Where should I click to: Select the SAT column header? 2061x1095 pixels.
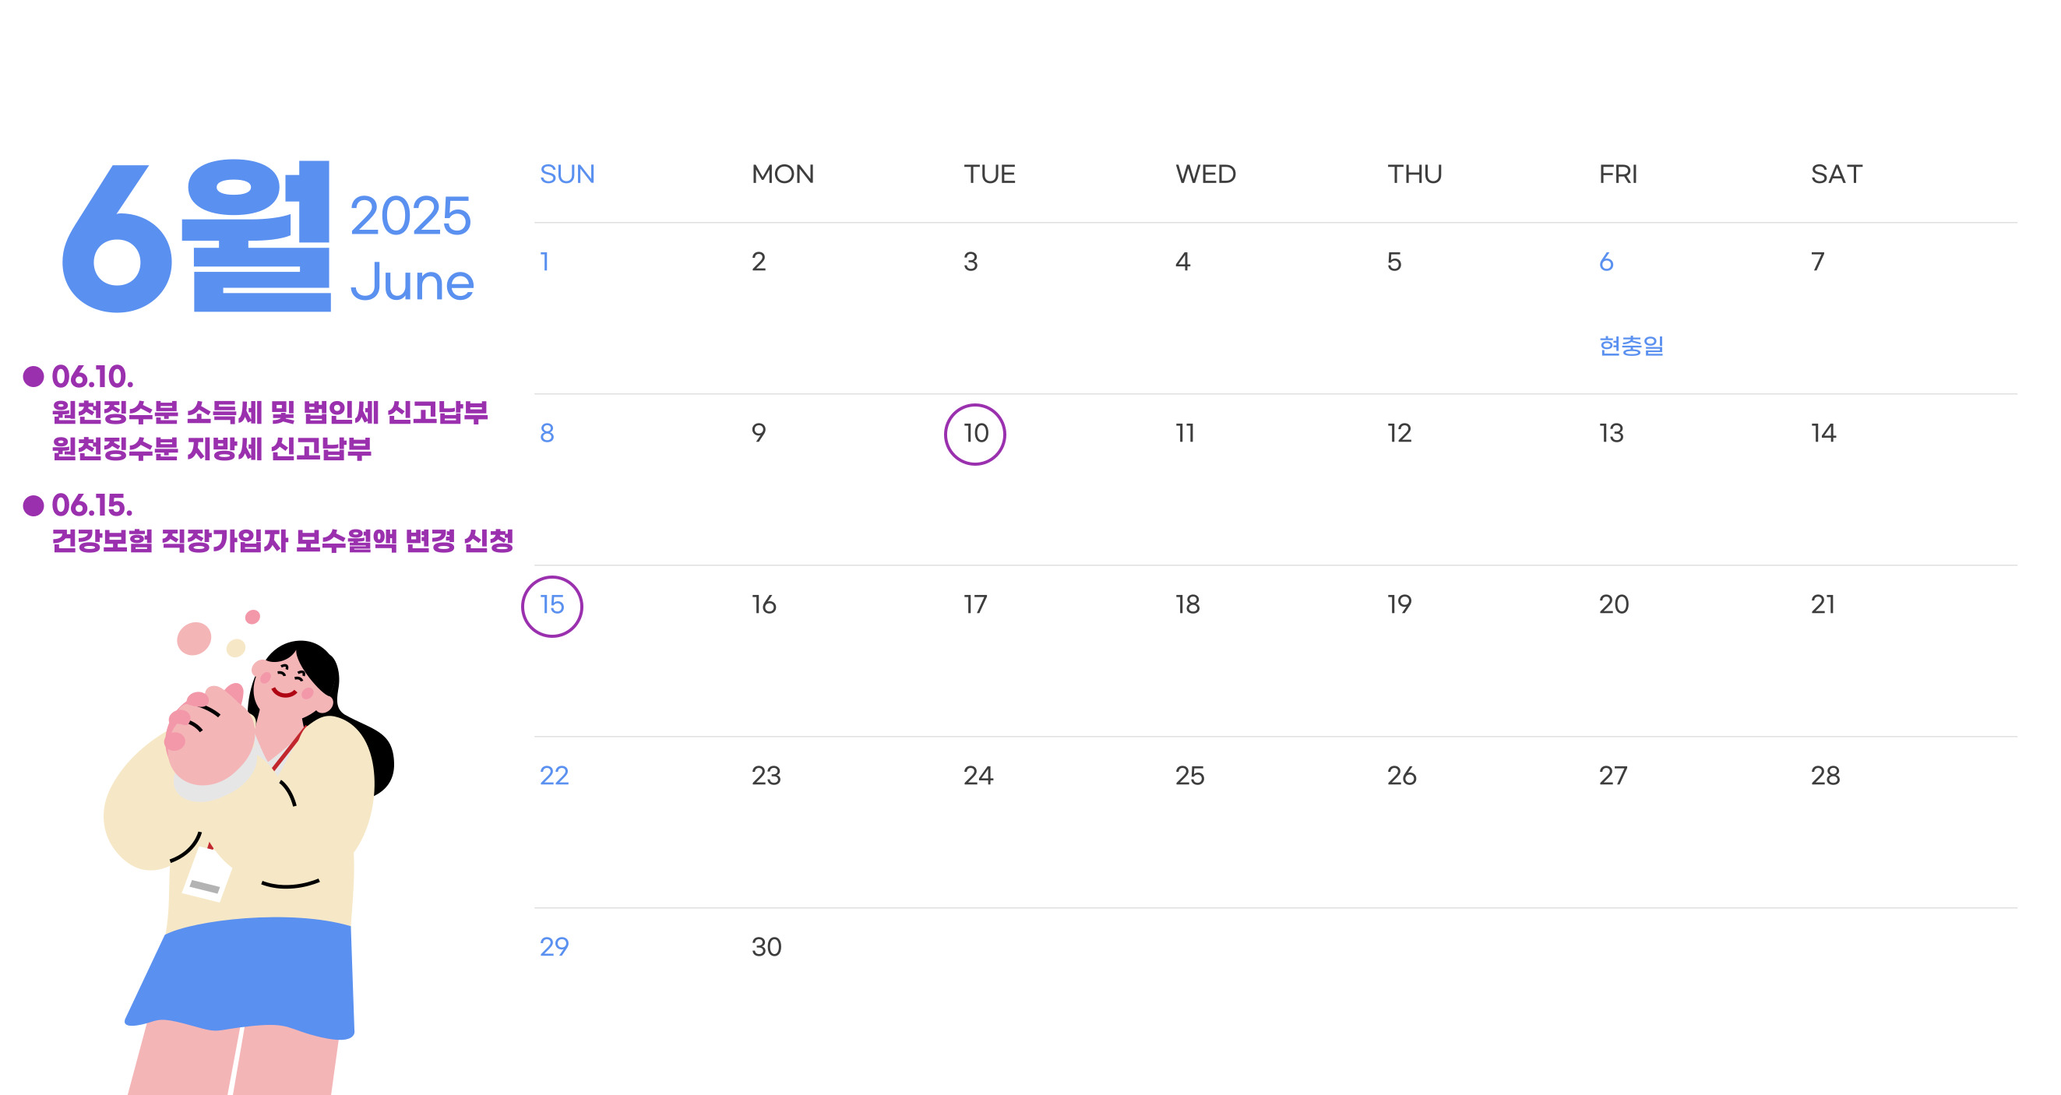click(1836, 174)
